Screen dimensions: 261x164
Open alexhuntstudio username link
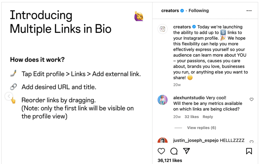click(x=189, y=98)
